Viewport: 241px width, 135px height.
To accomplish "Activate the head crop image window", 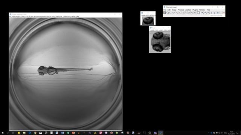I will (x=160, y=39).
